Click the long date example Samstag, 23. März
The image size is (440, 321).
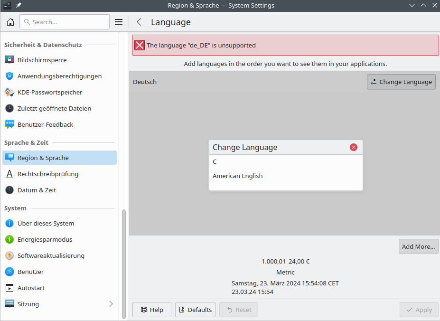285,283
